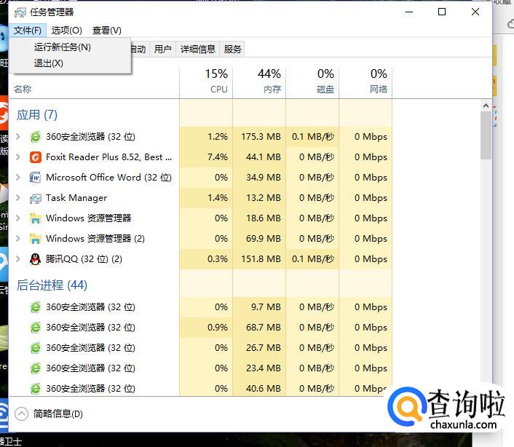Expand the Task Manager row
The image size is (514, 447).
point(18,197)
